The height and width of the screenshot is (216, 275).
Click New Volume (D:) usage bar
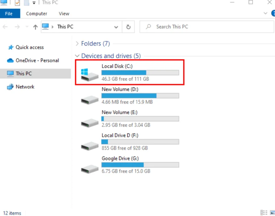click(x=140, y=96)
